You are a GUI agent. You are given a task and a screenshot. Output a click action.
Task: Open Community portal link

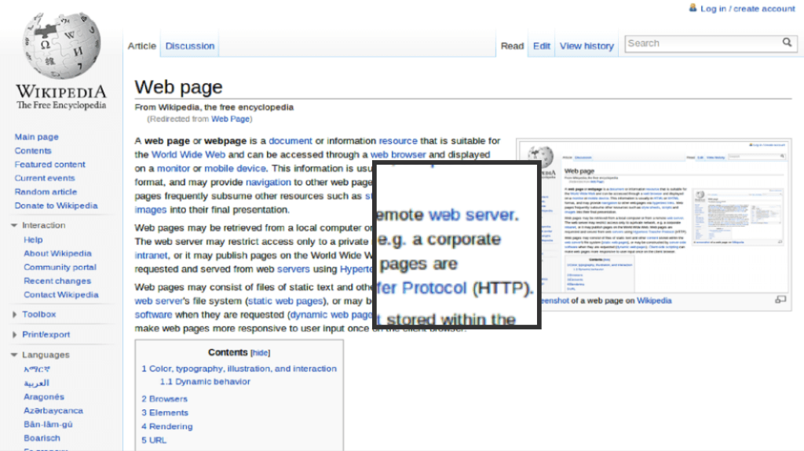[x=60, y=267]
